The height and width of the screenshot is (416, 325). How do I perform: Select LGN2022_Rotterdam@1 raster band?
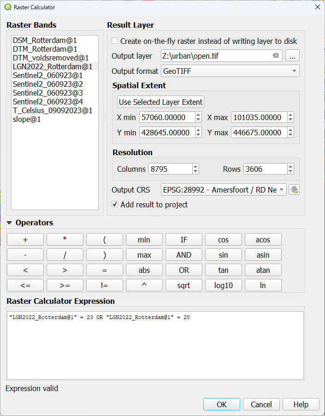point(55,66)
